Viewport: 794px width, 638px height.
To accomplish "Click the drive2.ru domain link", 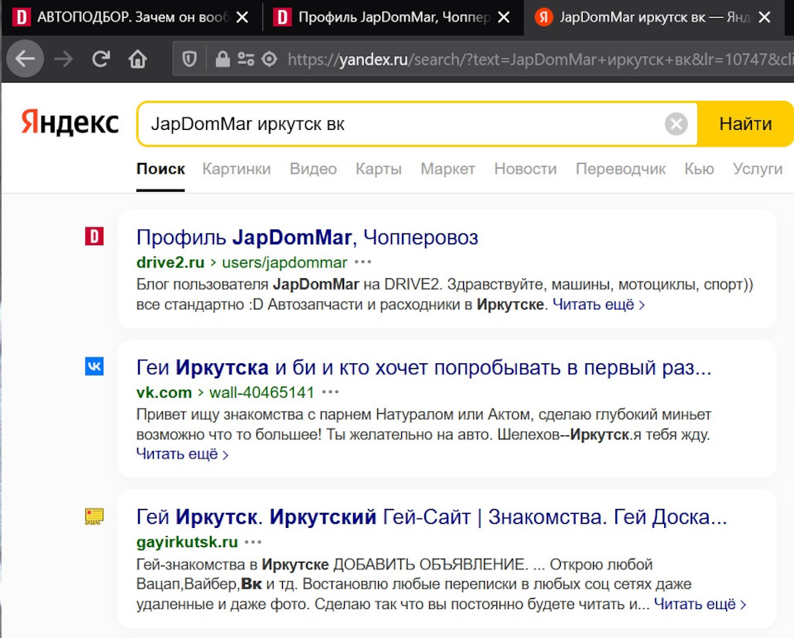I will coord(170,262).
